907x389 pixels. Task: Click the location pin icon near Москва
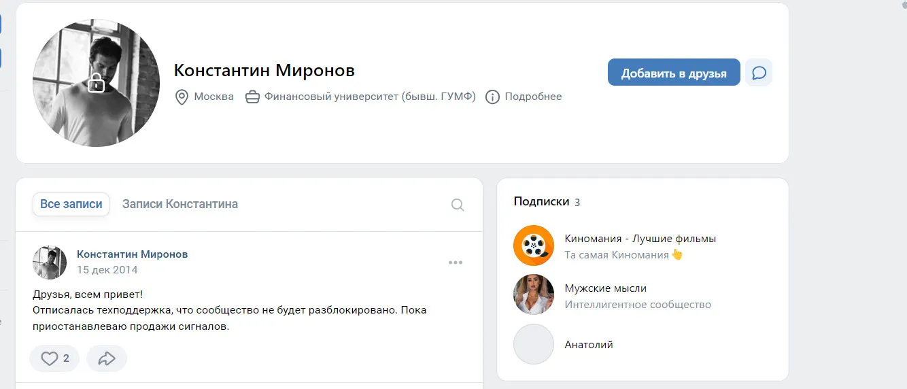[182, 97]
